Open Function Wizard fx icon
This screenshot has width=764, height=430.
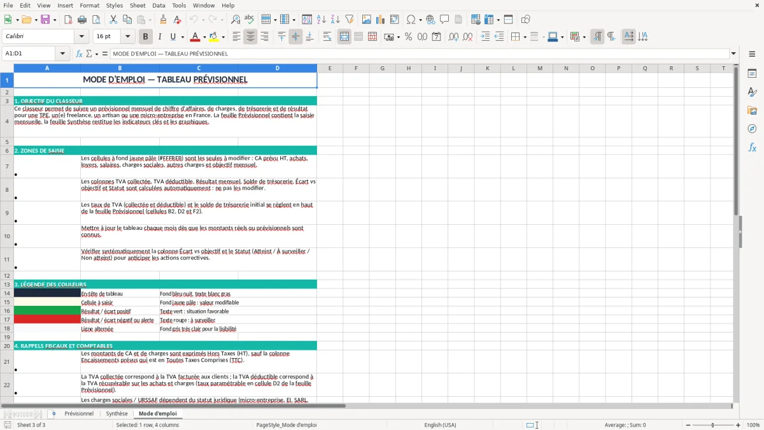[79, 54]
